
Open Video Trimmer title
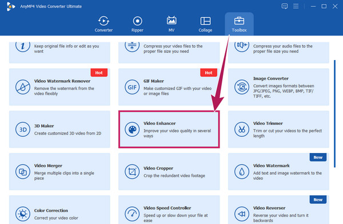(x=268, y=123)
